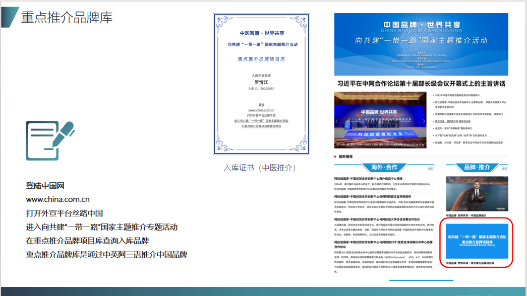Click the certificate image with the blue border

click(x=261, y=84)
